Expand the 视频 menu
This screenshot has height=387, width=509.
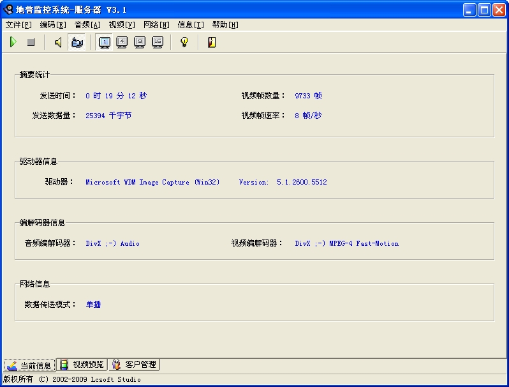click(122, 25)
